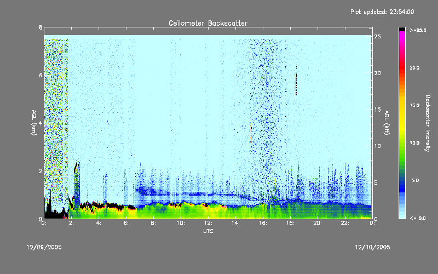Screen dimensions: 438x274
Task: Select the "UTC" time axis label
Action: click(208, 231)
